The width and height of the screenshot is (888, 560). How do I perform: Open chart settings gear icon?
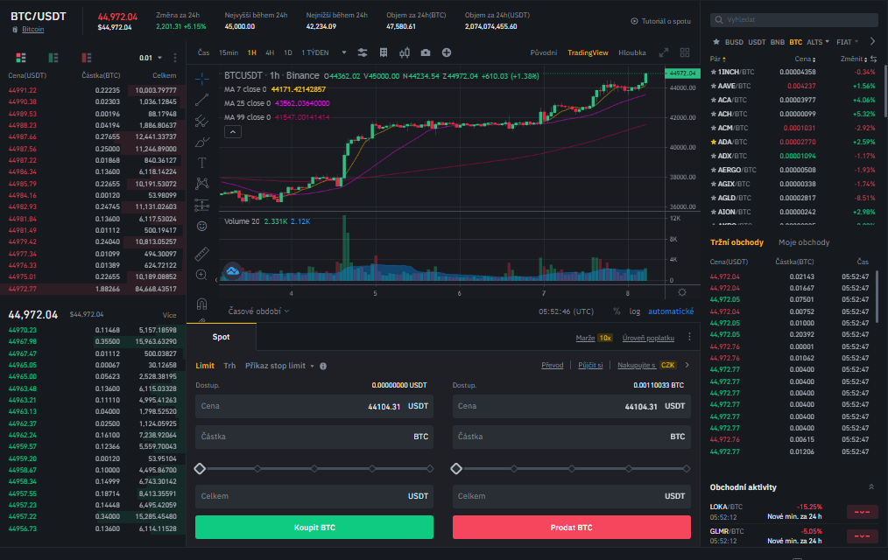click(x=682, y=292)
